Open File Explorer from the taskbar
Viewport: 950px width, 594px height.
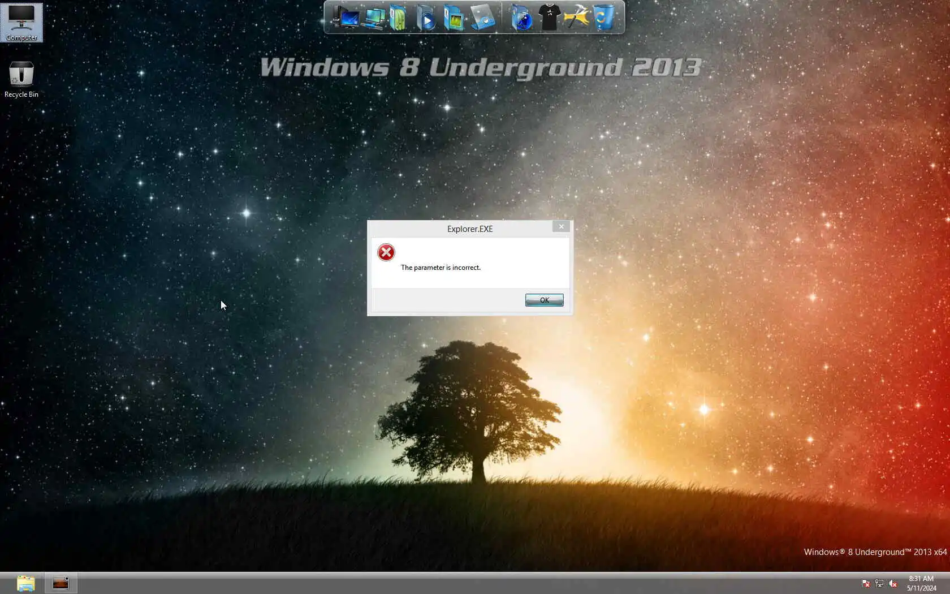(26, 583)
